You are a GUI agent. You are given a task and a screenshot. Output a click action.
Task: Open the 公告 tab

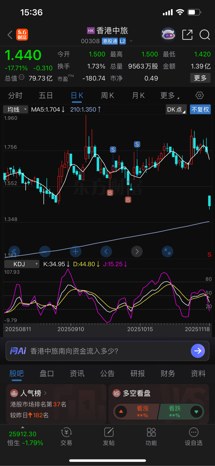tap(107, 373)
